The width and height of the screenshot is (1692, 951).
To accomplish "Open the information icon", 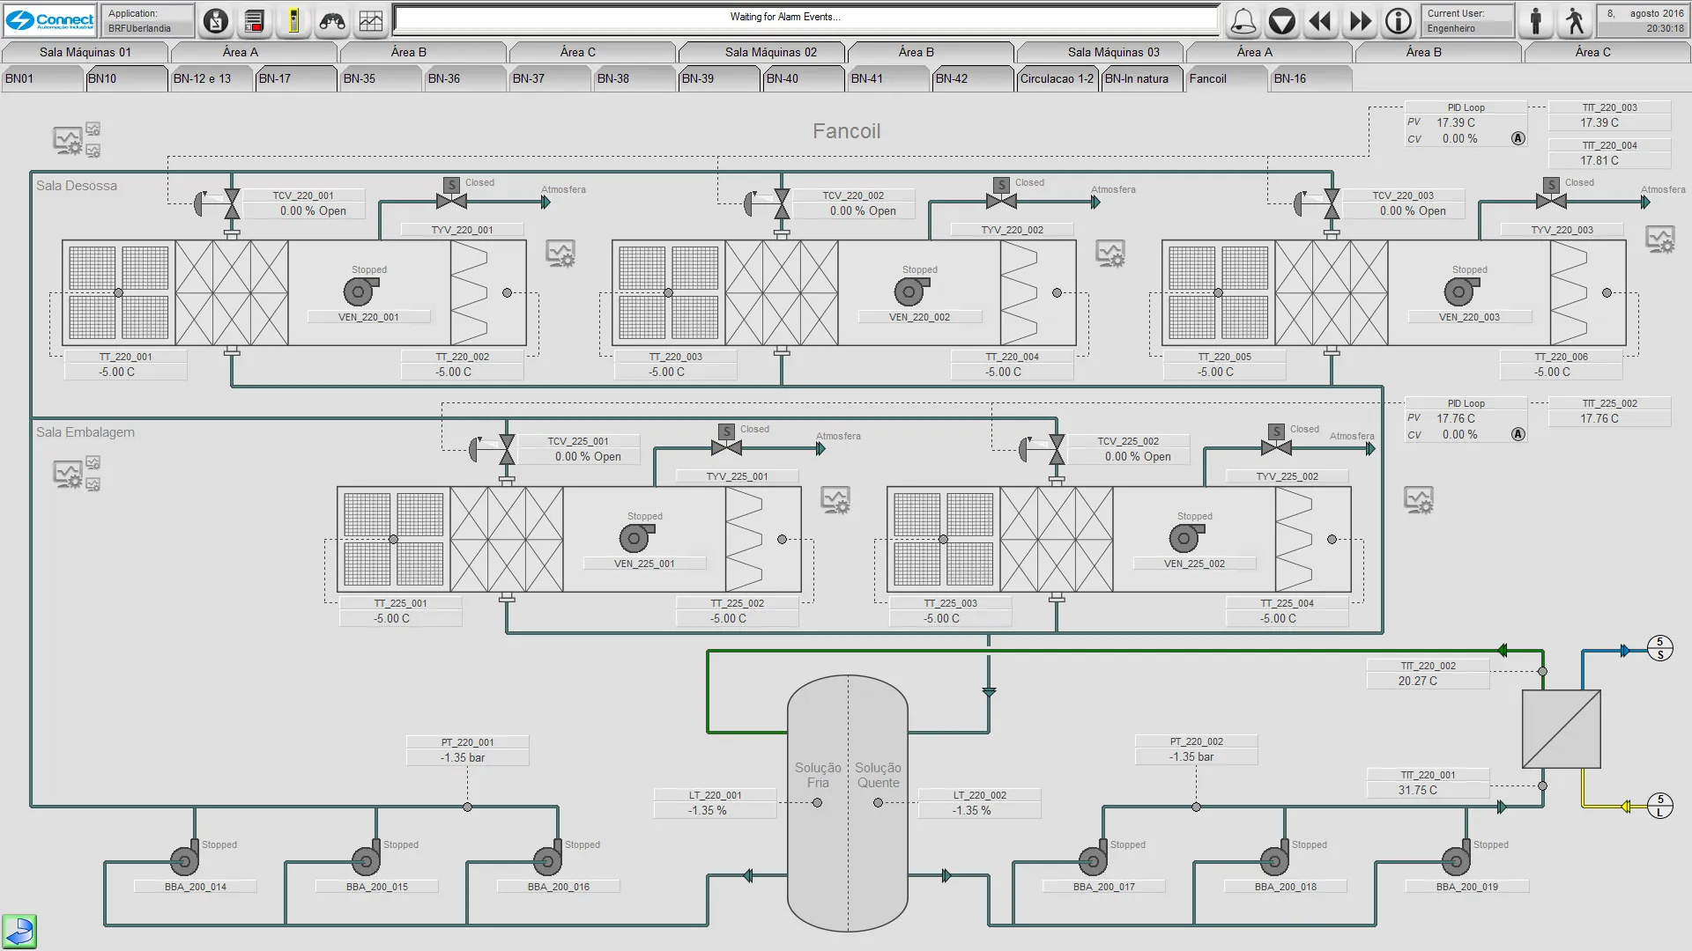I will (x=1399, y=21).
